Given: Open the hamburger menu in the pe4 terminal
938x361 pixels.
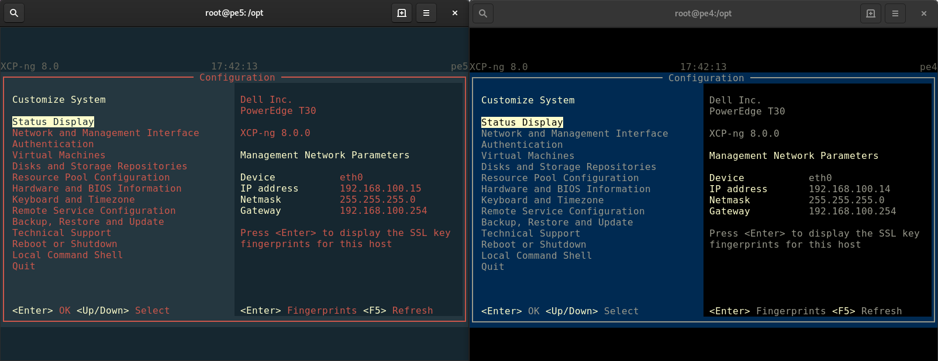Looking at the screenshot, I should click(895, 13).
